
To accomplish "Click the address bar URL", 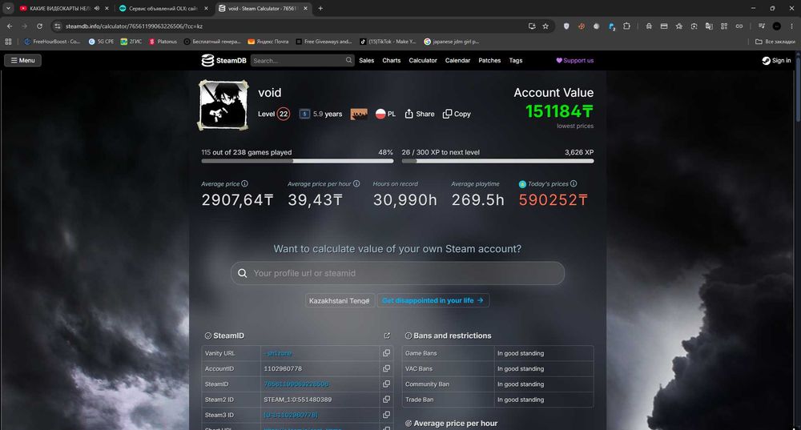I will pyautogui.click(x=134, y=26).
